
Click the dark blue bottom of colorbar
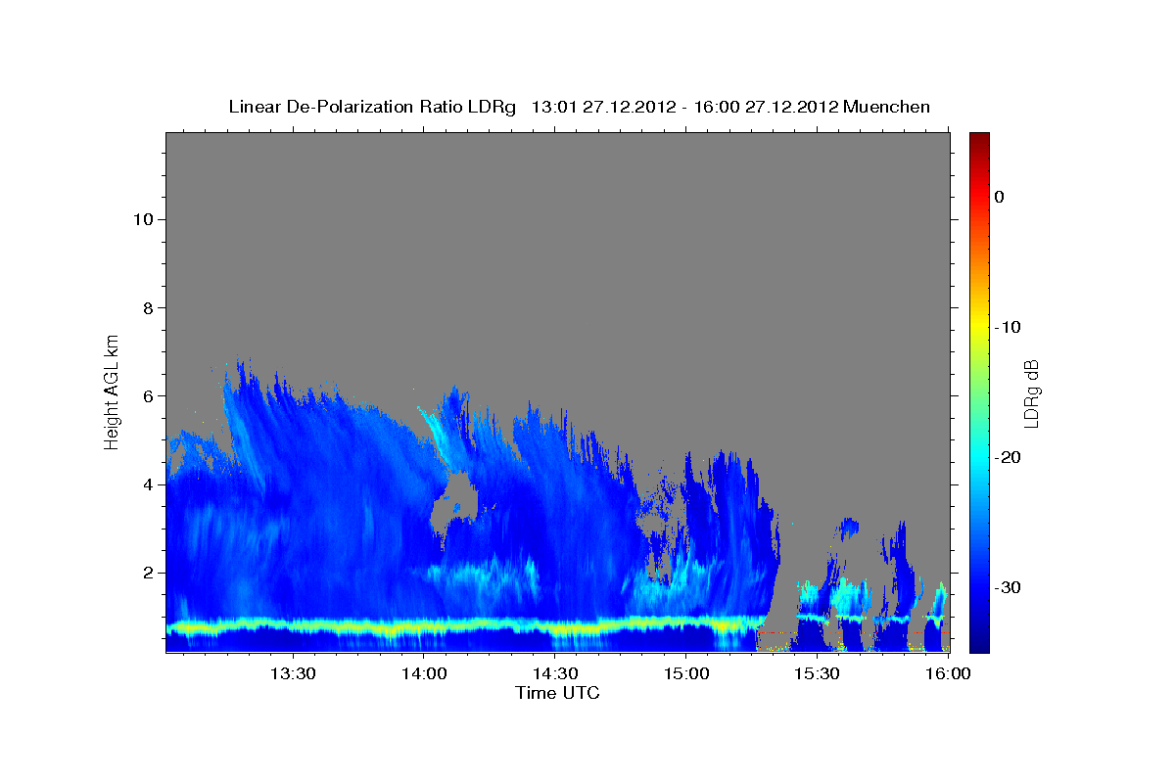[979, 644]
